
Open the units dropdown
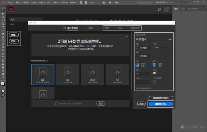point(163,48)
